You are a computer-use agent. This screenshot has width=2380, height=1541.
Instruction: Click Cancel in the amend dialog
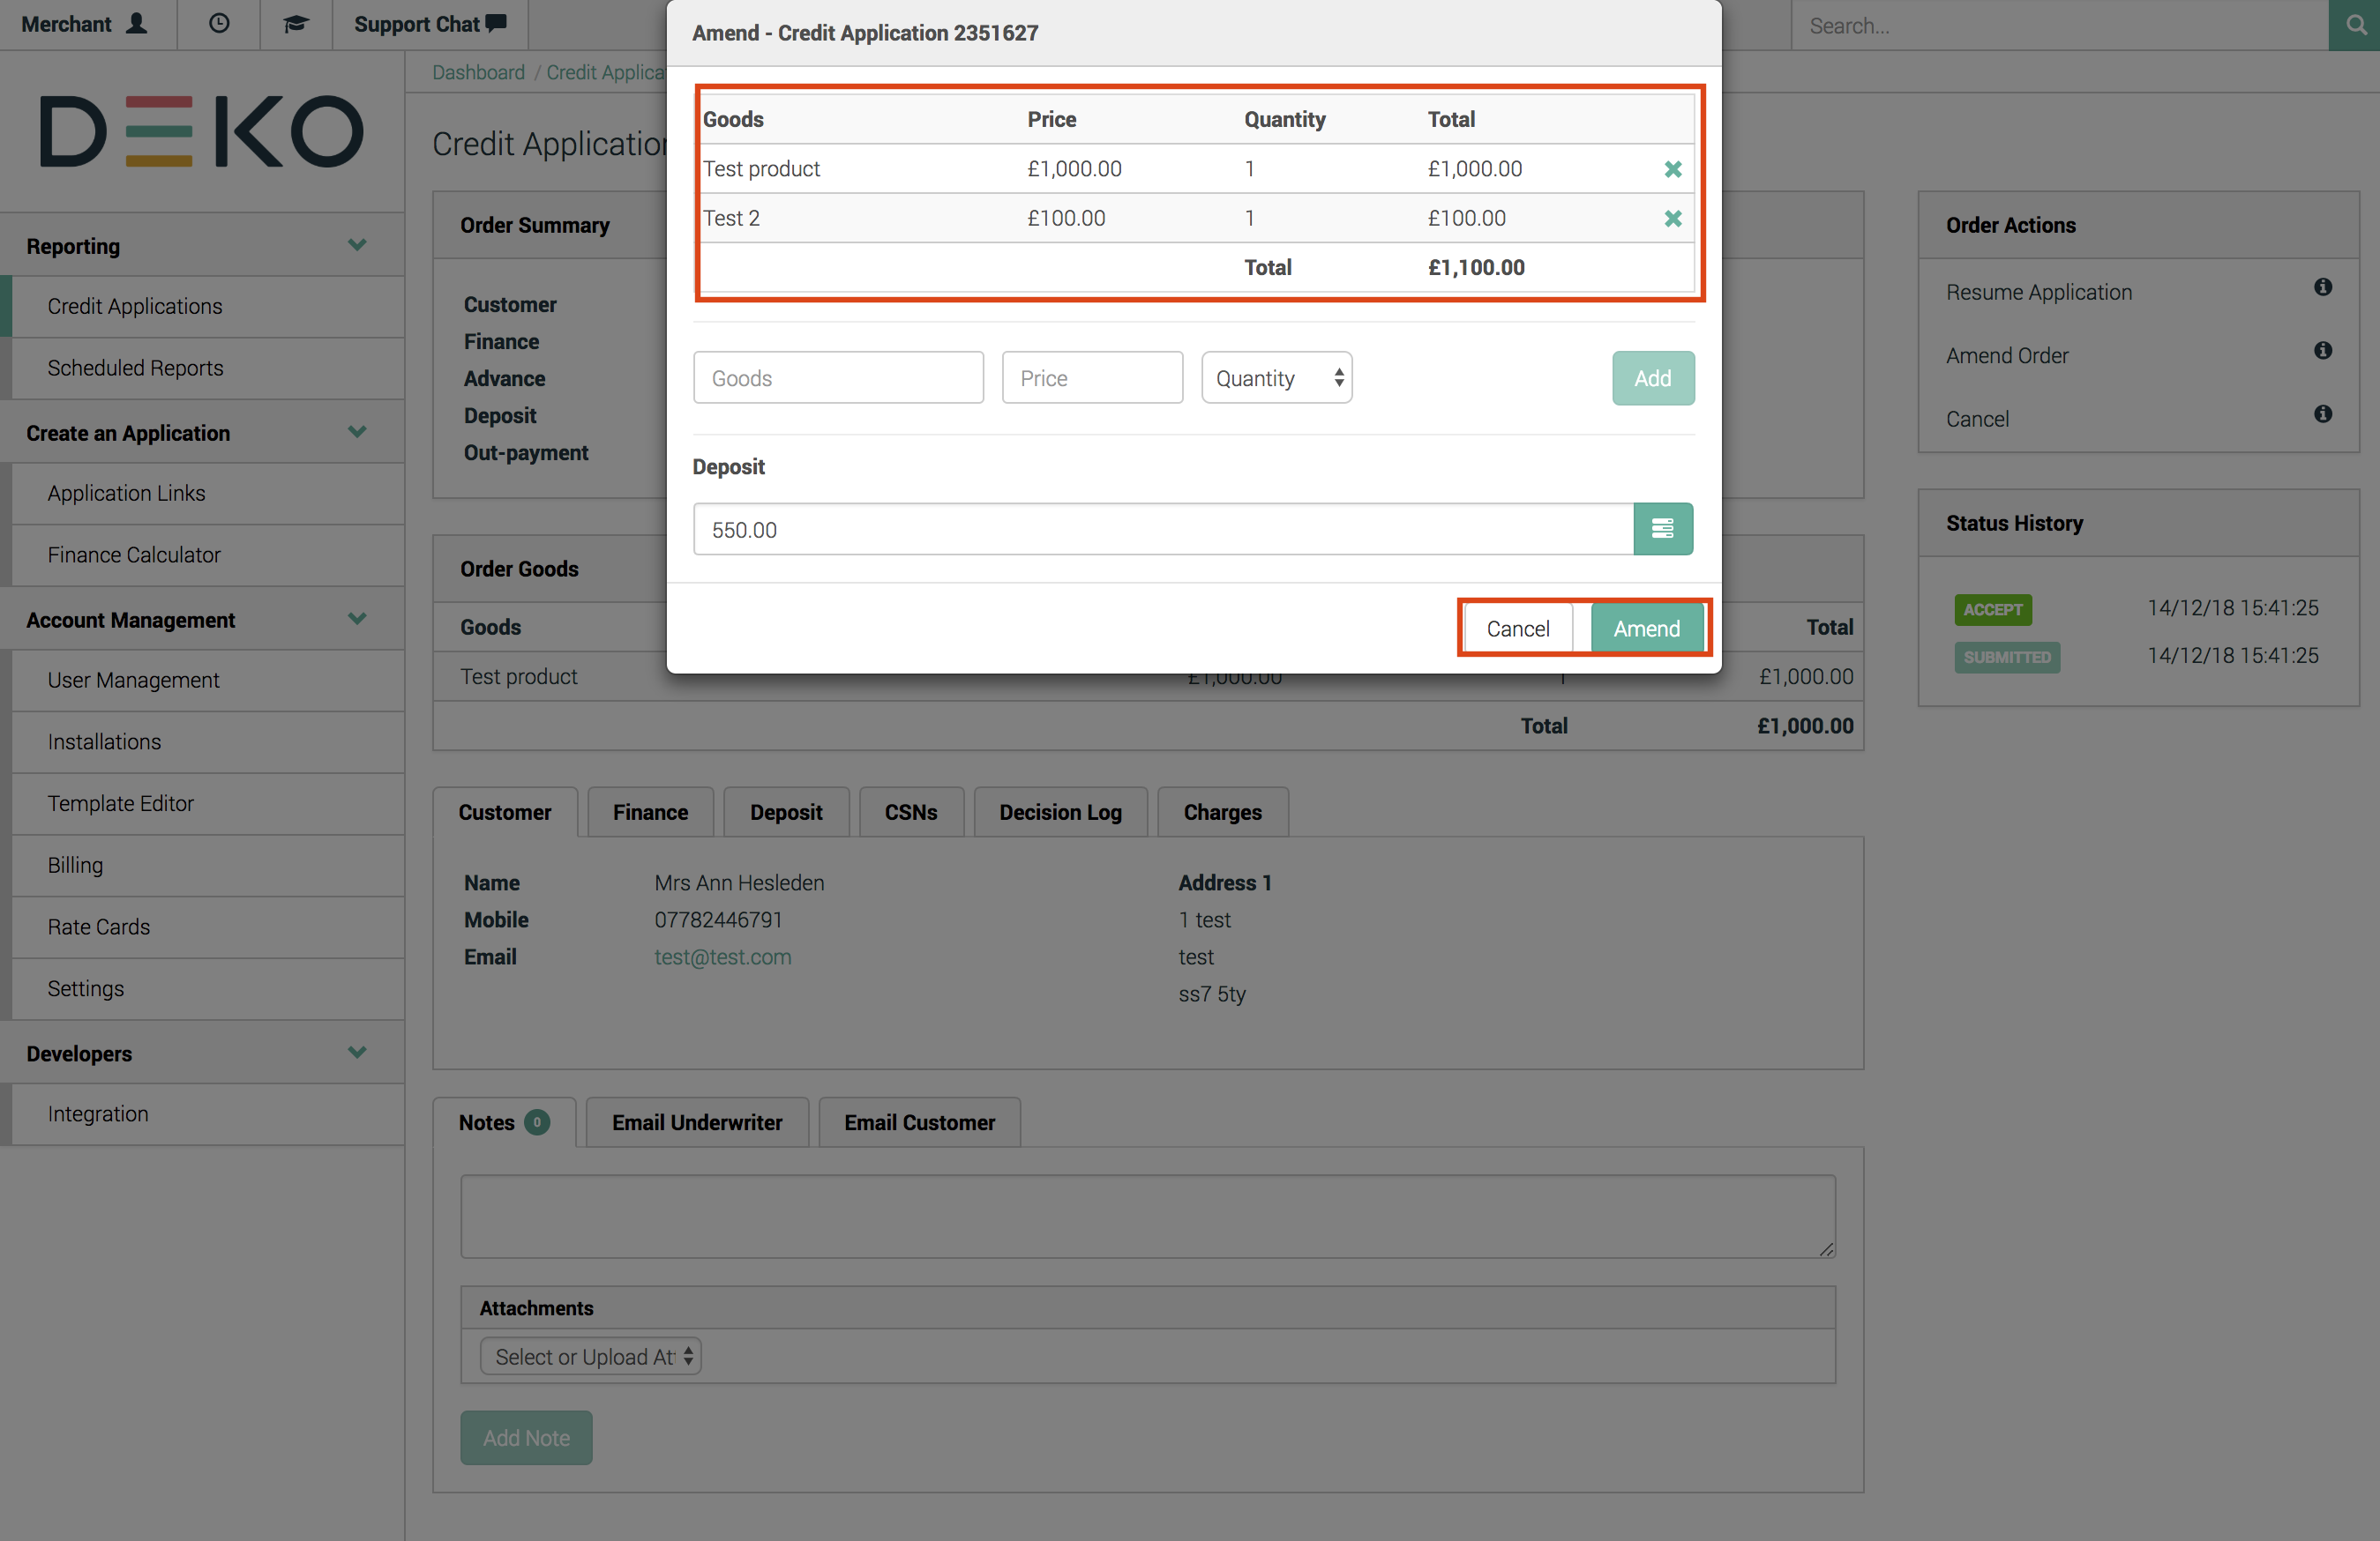click(1517, 629)
